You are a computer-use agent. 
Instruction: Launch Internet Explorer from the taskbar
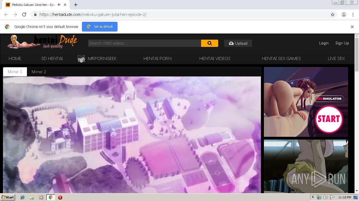(22, 197)
